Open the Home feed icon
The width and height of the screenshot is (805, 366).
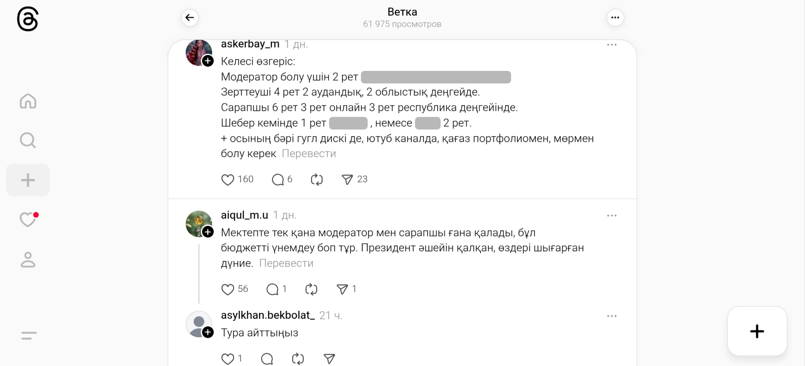tap(28, 101)
